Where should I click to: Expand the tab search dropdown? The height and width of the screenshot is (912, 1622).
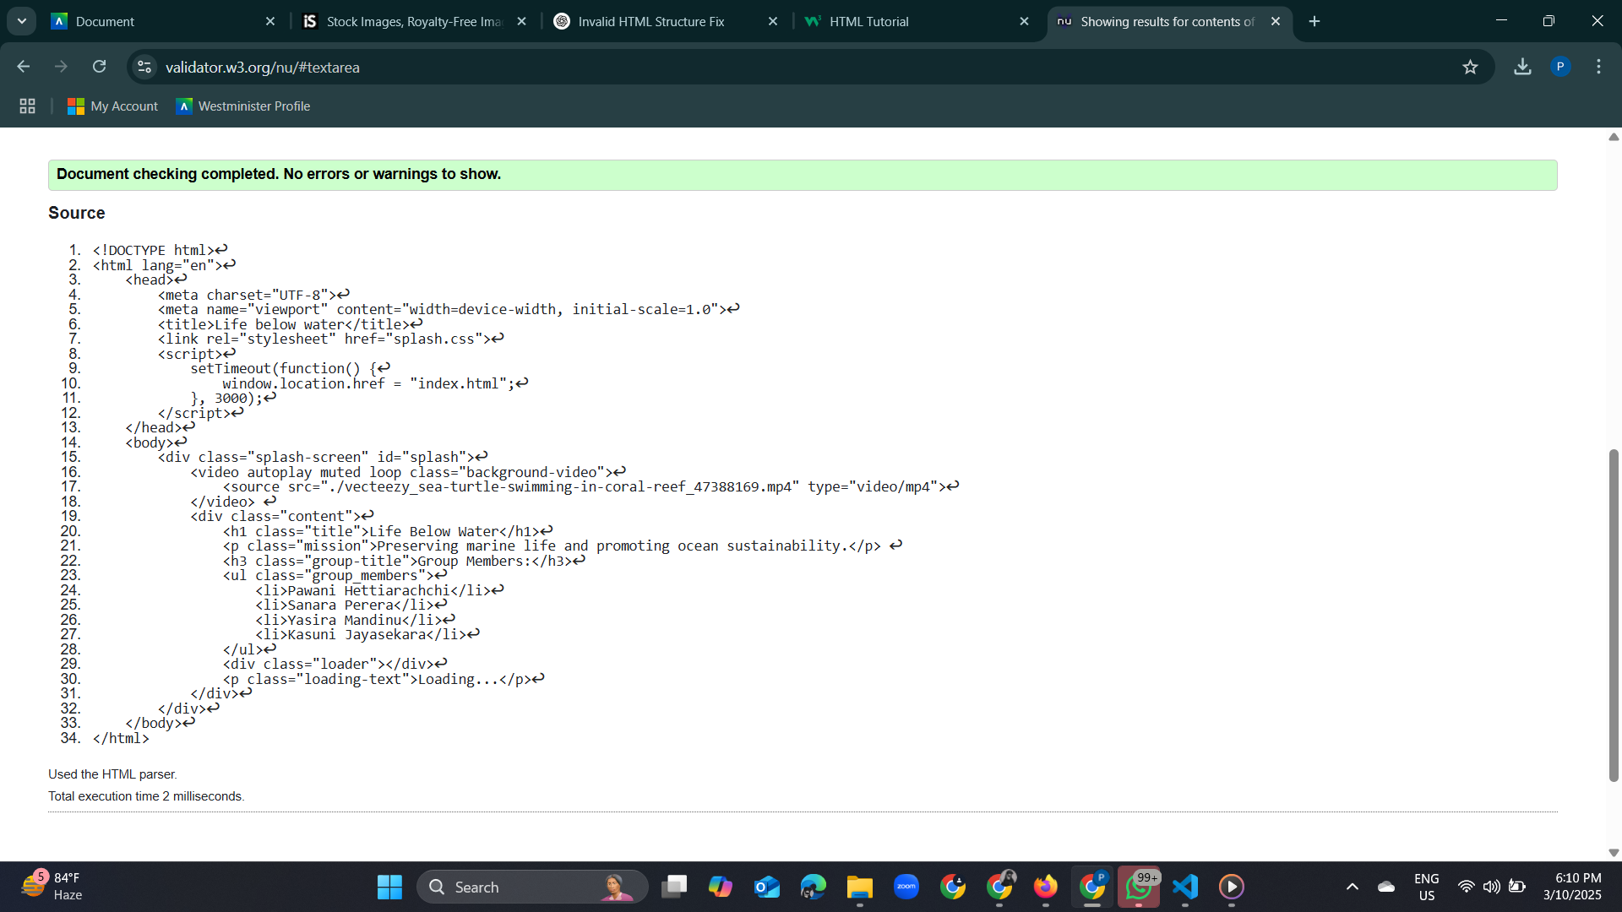[21, 21]
